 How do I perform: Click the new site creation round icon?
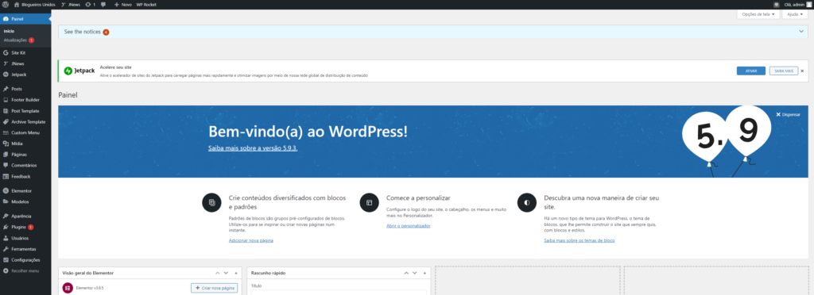point(527,202)
